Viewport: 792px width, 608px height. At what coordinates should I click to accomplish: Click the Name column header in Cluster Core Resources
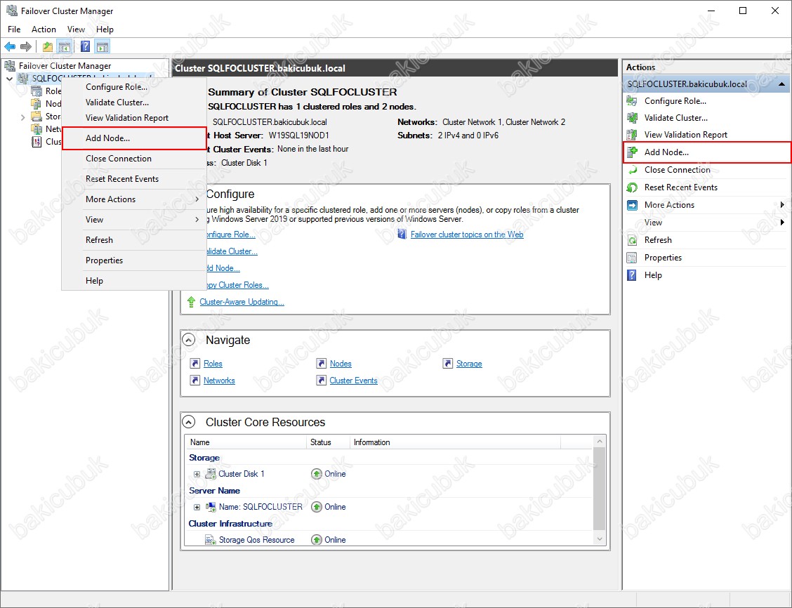click(x=246, y=442)
